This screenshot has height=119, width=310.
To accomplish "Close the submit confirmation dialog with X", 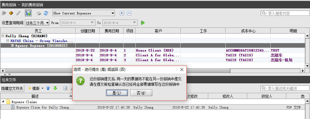I will (182, 70).
